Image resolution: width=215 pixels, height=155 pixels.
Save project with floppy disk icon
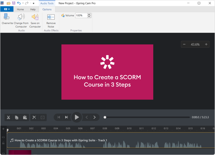point(14,3)
